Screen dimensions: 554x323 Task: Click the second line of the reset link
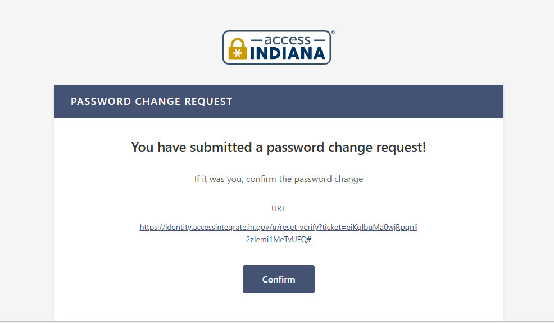(279, 239)
